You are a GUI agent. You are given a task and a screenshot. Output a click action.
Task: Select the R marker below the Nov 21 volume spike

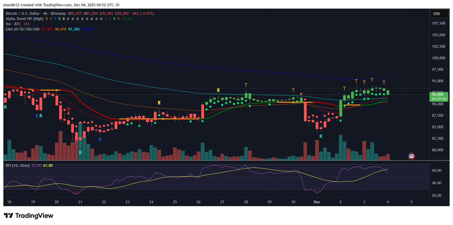[x=80, y=152]
